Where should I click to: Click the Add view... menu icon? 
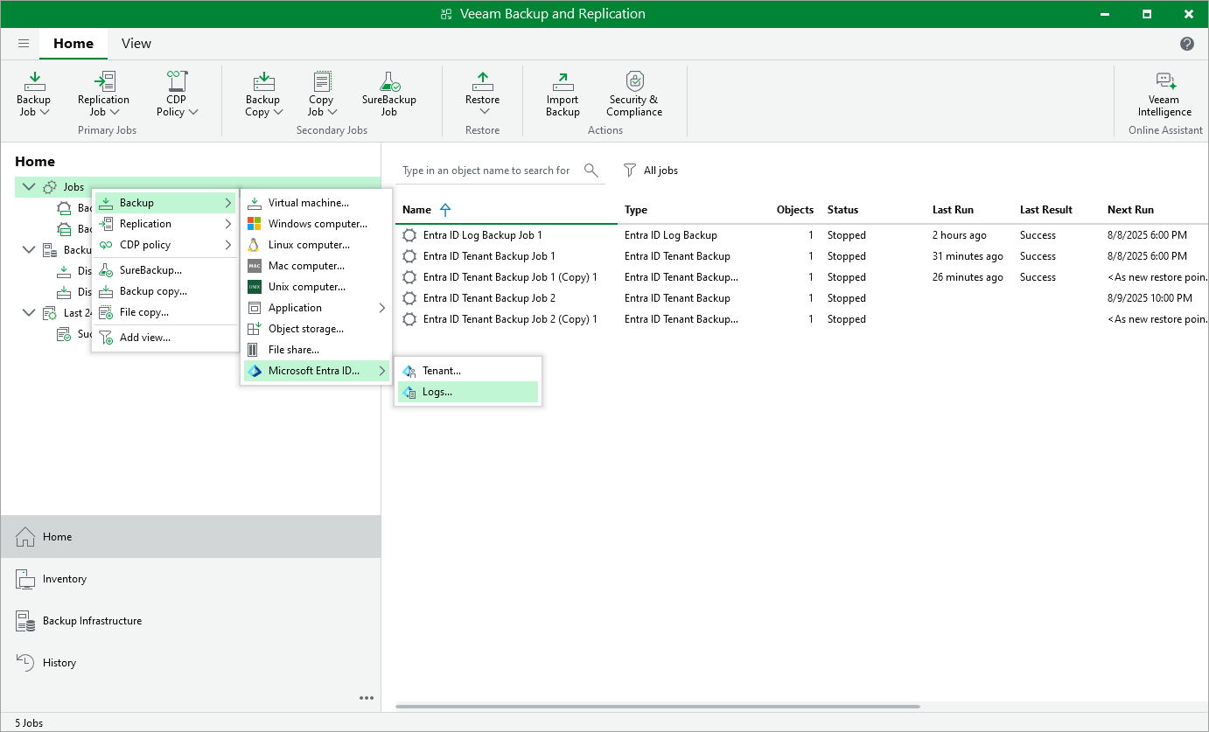[x=106, y=338]
